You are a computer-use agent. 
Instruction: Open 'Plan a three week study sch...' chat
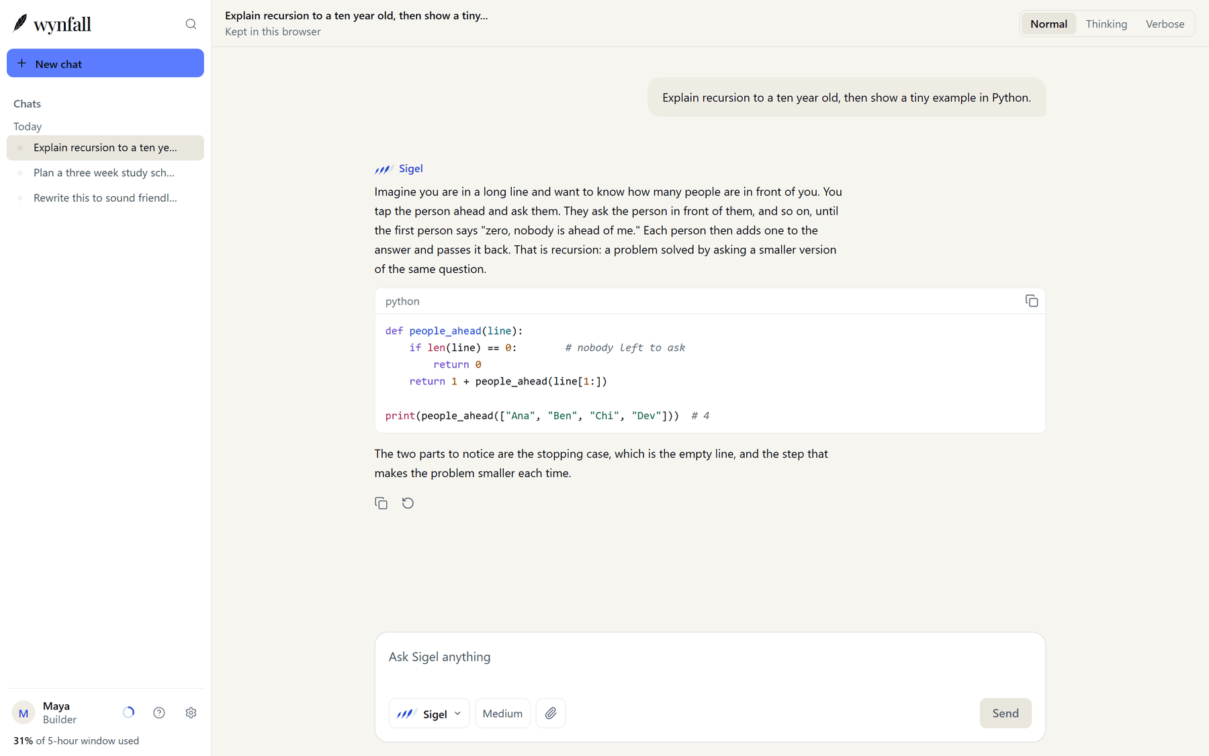(105, 173)
